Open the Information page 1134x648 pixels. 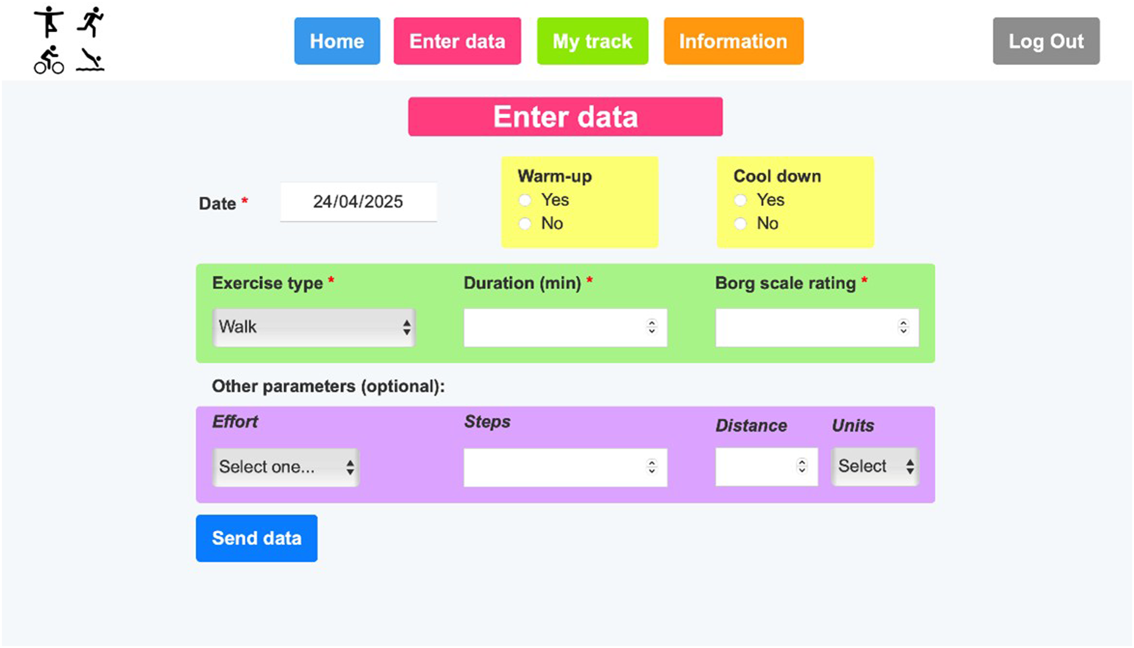(733, 41)
